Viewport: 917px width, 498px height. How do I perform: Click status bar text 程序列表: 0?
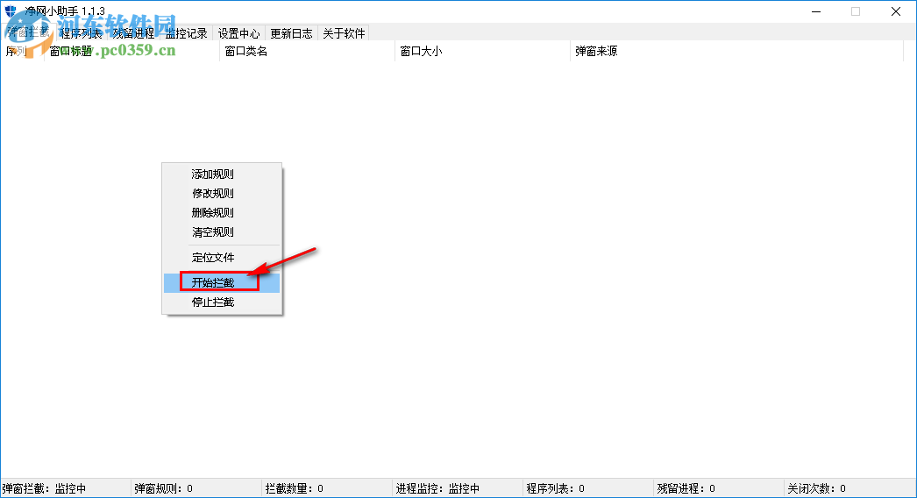tap(555, 488)
